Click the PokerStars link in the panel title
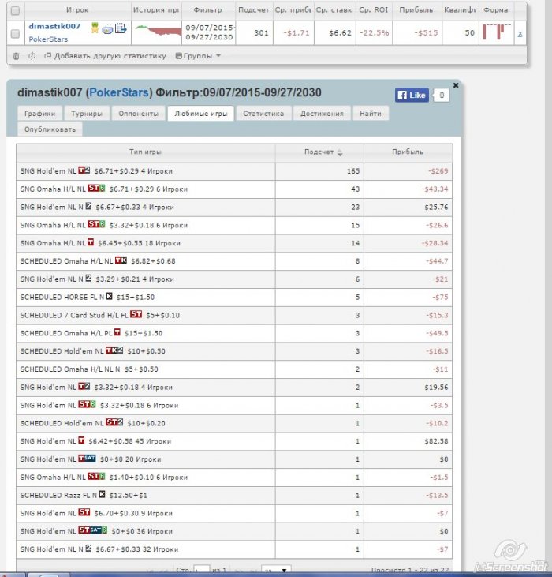This screenshot has height=577, width=552. (119, 92)
